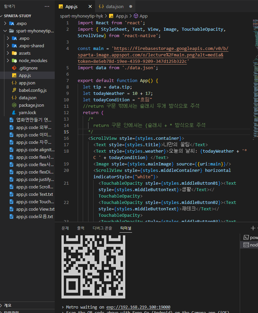258x313 pixels.
Task: Click the App function breadcrumb
Action: (144, 16)
